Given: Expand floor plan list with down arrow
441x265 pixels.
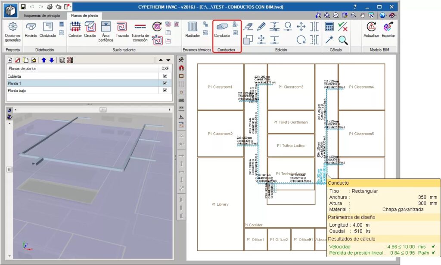Looking at the screenshot, I should (168, 60).
